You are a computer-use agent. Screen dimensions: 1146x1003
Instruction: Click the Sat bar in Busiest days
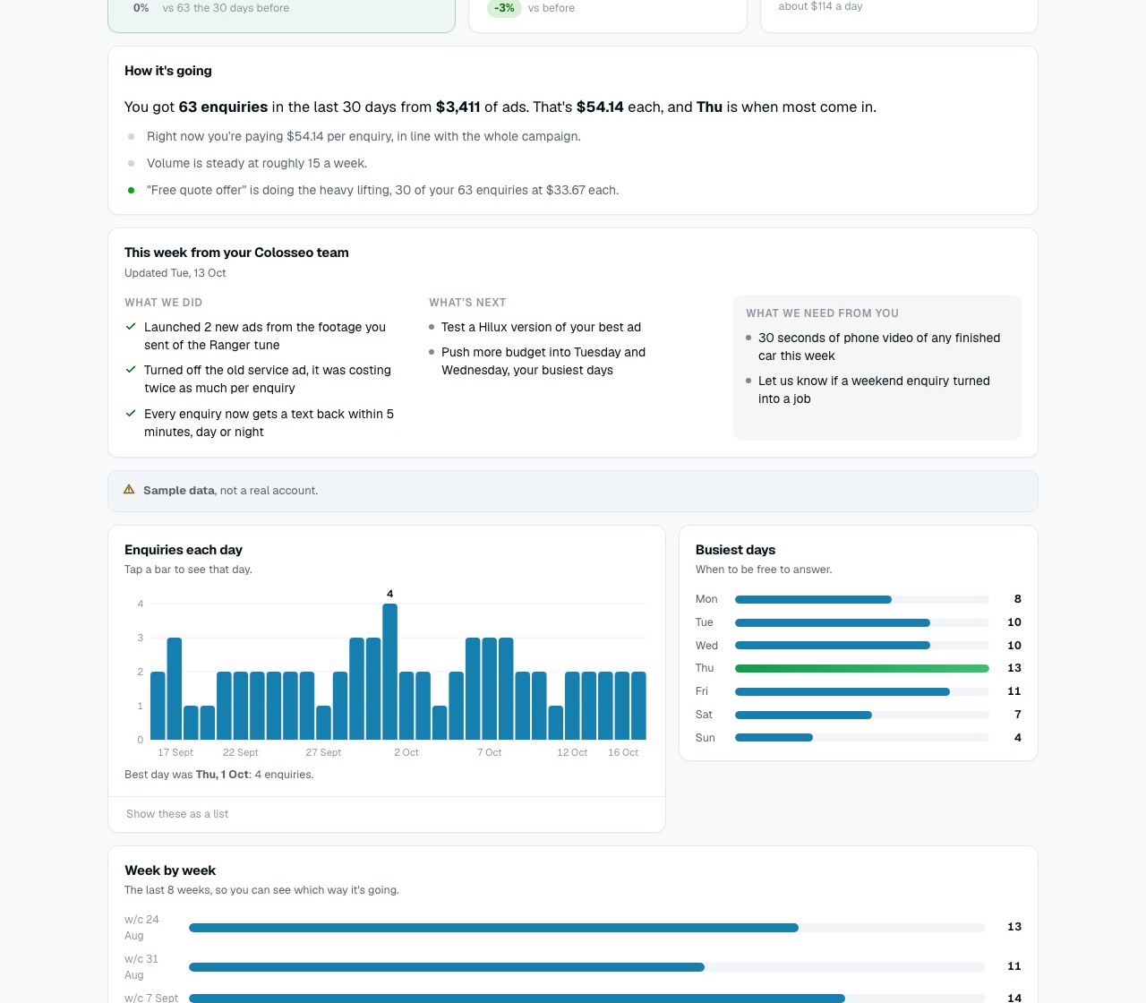click(x=803, y=715)
